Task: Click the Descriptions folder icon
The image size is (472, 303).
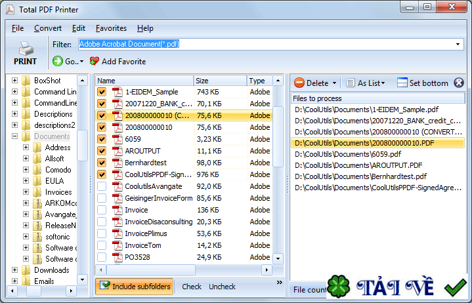Action: [26, 114]
